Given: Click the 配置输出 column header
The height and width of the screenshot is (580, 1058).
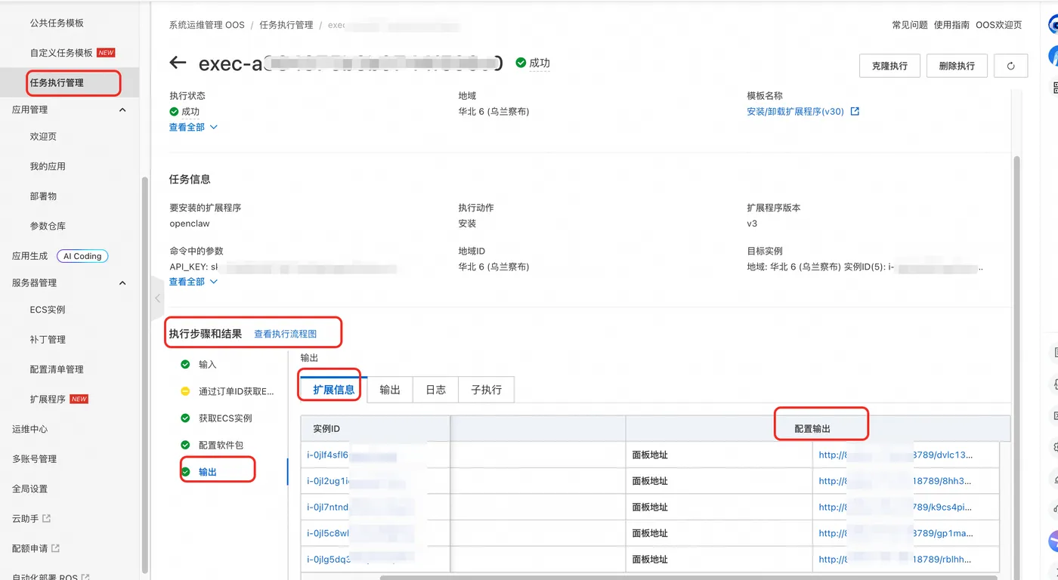Looking at the screenshot, I should 812,428.
